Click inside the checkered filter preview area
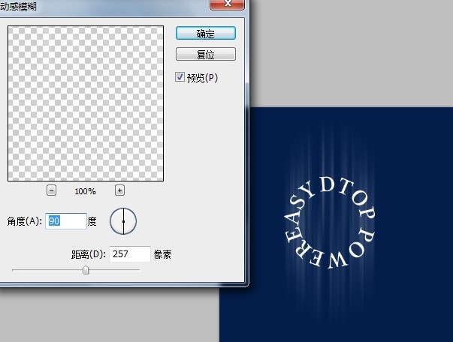This screenshot has height=342, width=453. (86, 103)
